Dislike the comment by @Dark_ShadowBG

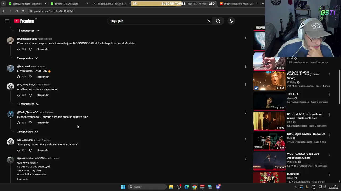[x=30, y=123]
